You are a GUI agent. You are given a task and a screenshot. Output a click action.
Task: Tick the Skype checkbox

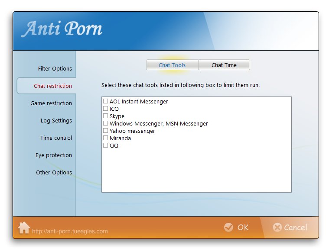coord(105,116)
